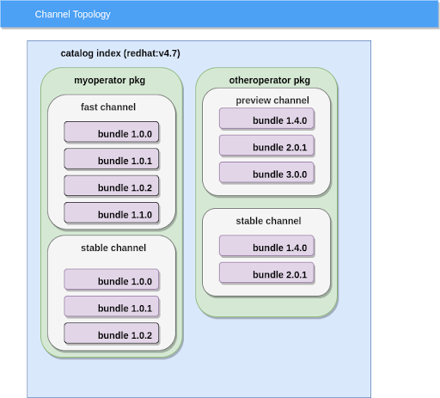Select bundle 1.0.1 in myoperator stable channel
Viewport: 440px width, 398px height.
tap(112, 306)
